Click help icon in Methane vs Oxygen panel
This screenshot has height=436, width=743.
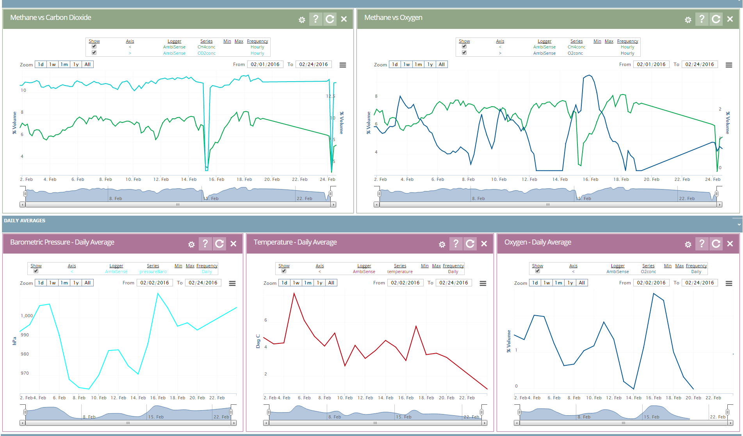(702, 19)
